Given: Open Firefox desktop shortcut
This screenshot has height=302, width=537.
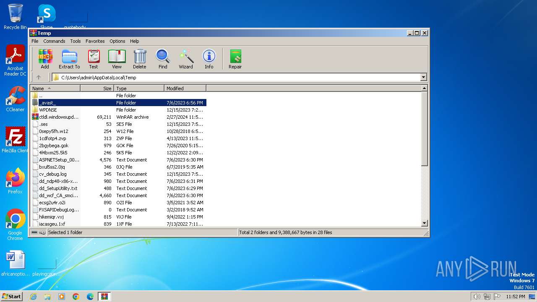Looking at the screenshot, I should (15, 181).
